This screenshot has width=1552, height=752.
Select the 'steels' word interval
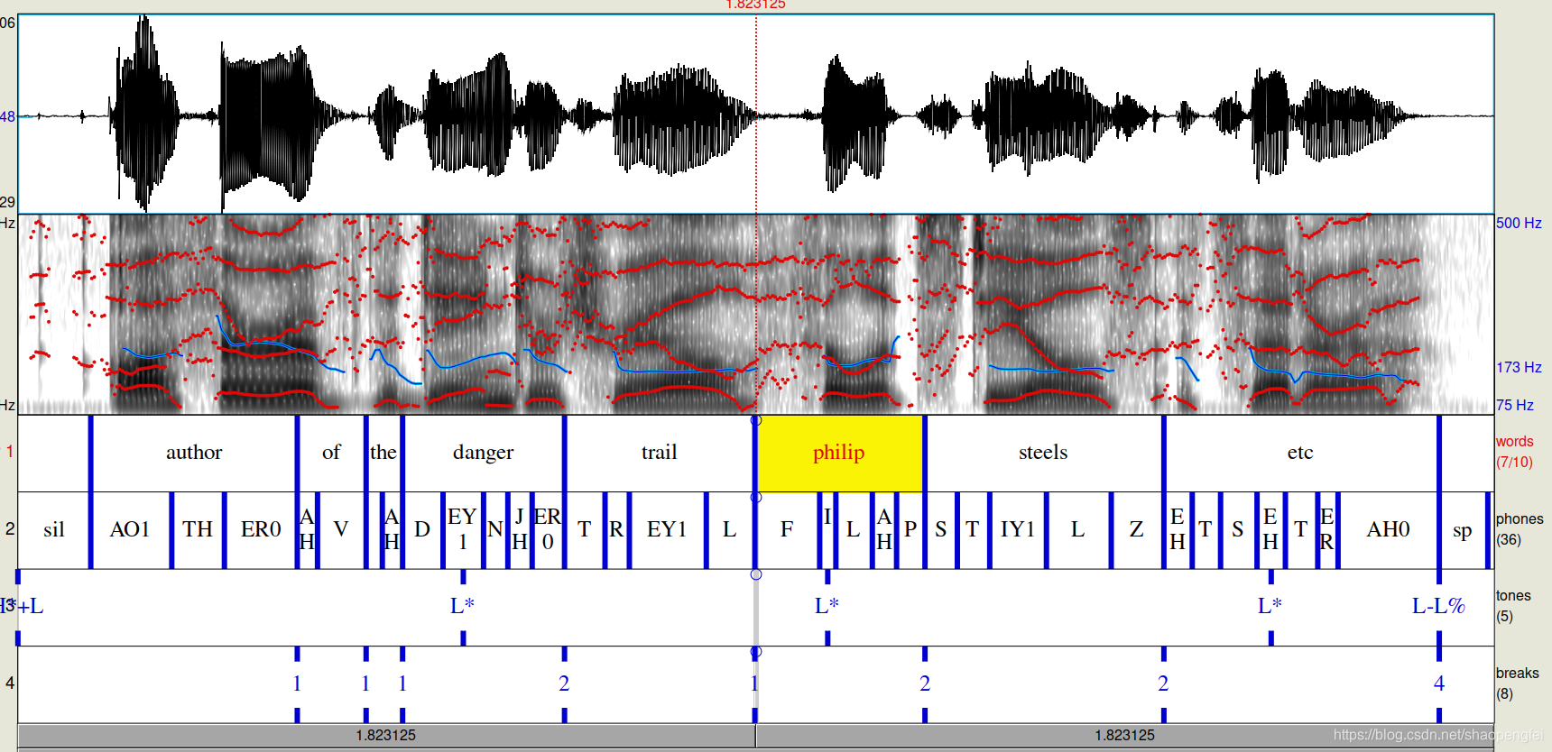(x=1043, y=453)
